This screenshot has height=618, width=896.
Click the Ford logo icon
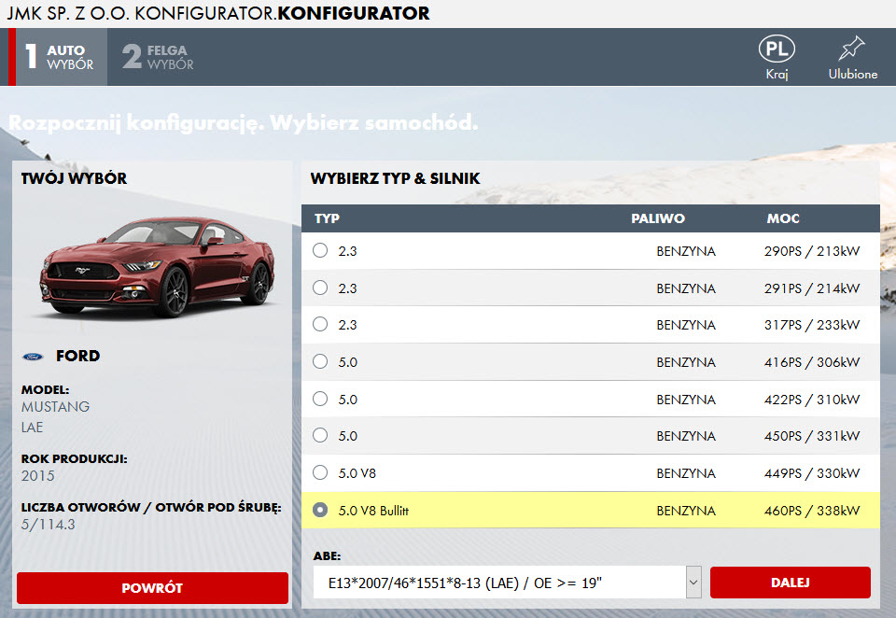[x=33, y=357]
